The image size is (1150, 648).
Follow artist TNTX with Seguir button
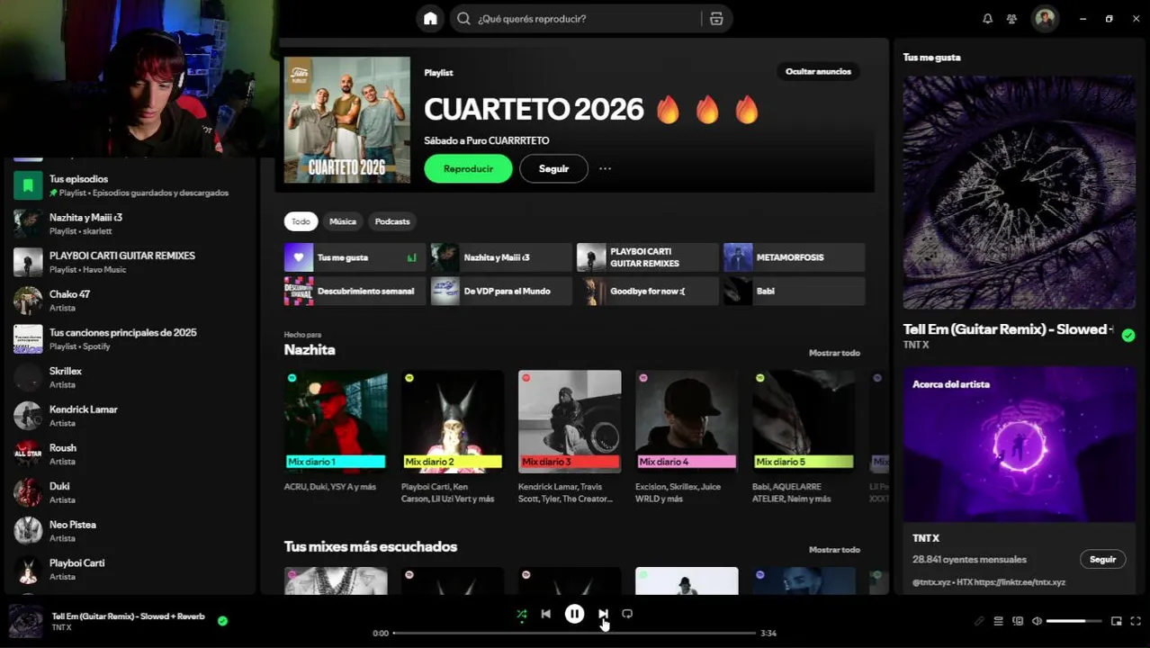[x=1102, y=559]
